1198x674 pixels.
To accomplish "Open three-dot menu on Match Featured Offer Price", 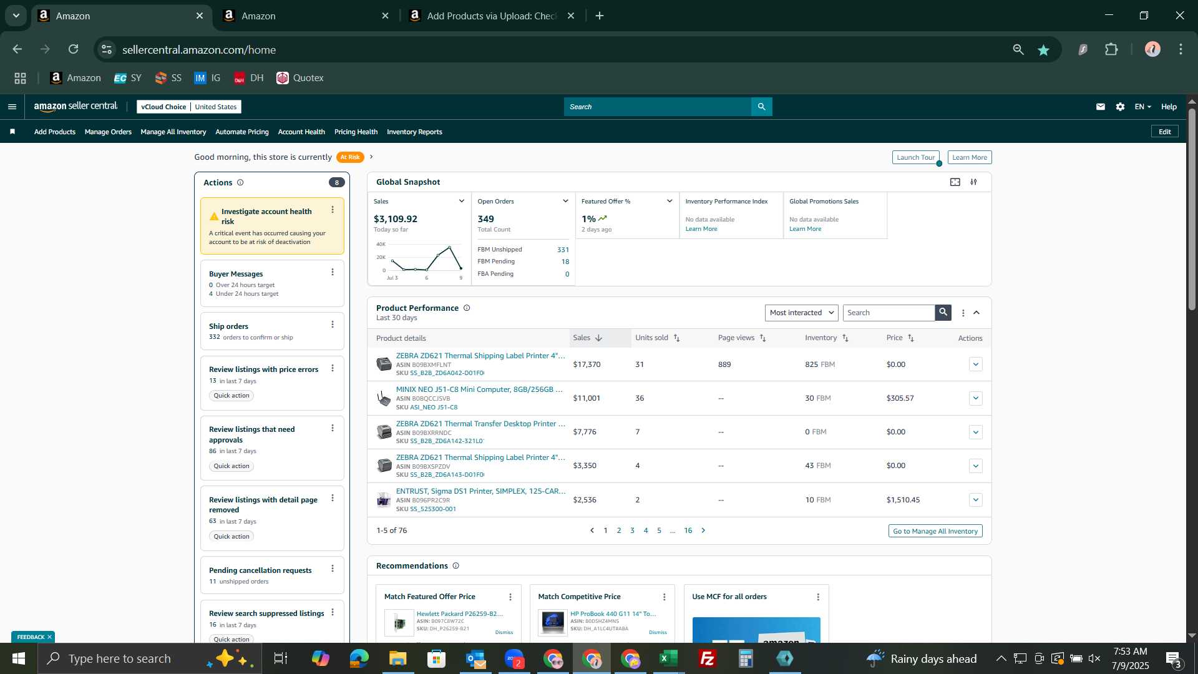I will [x=510, y=597].
